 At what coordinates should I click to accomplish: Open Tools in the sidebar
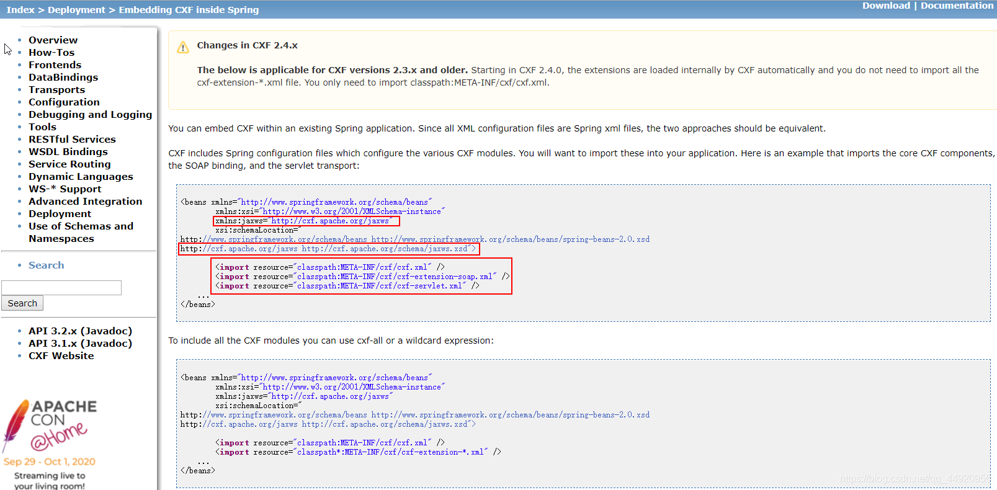[42, 127]
